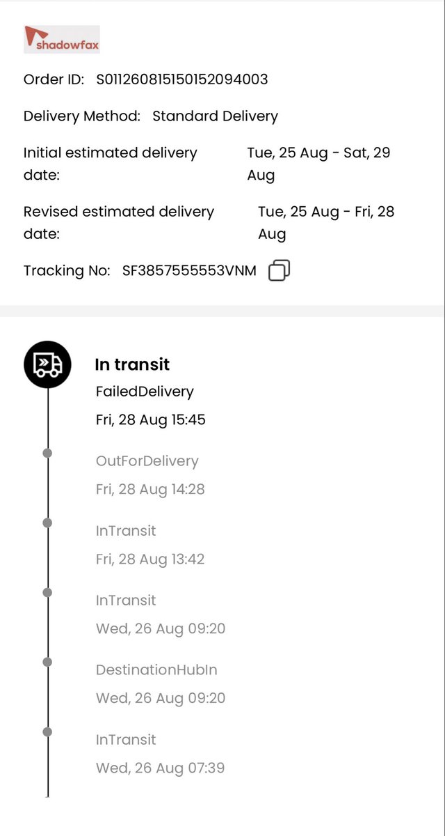Viewport: 445px width, 836px height.
Task: Tap the Tracking No label
Action: tap(67, 271)
